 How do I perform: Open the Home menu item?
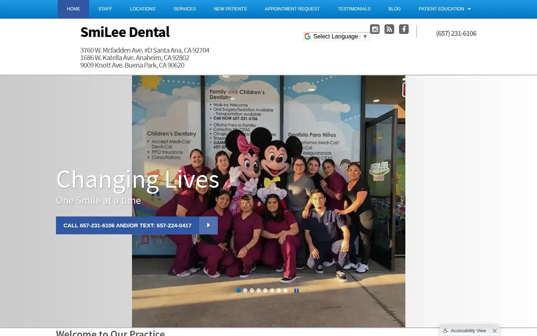point(73,9)
